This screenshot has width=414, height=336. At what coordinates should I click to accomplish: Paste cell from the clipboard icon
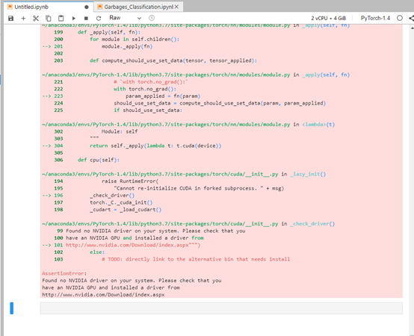point(61,18)
